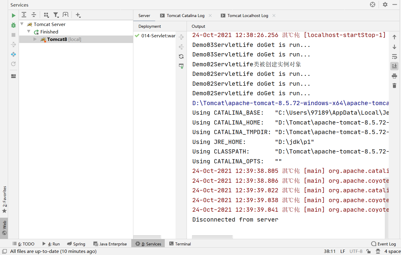Screen dimensions: 401x255
Task: Select the Tomcat Server root node
Action: [50, 24]
